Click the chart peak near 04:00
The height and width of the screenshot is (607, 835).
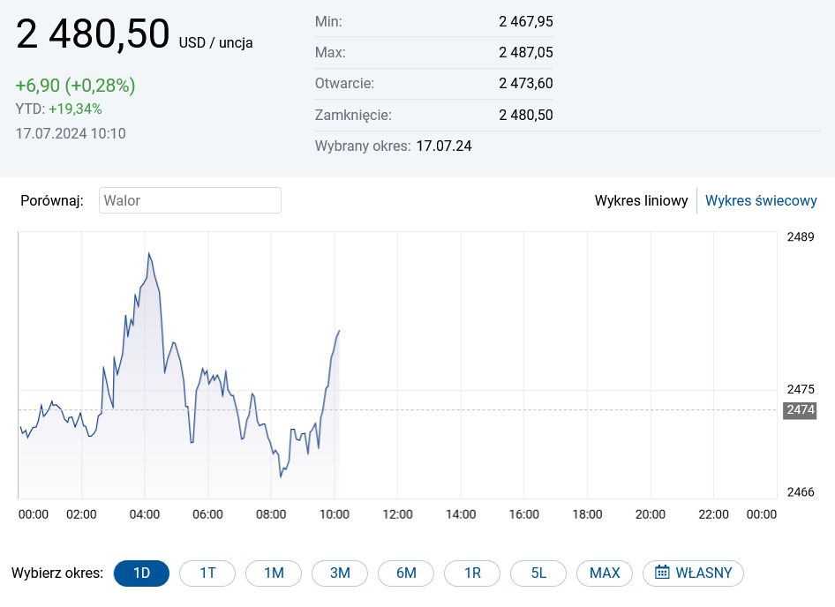[149, 253]
